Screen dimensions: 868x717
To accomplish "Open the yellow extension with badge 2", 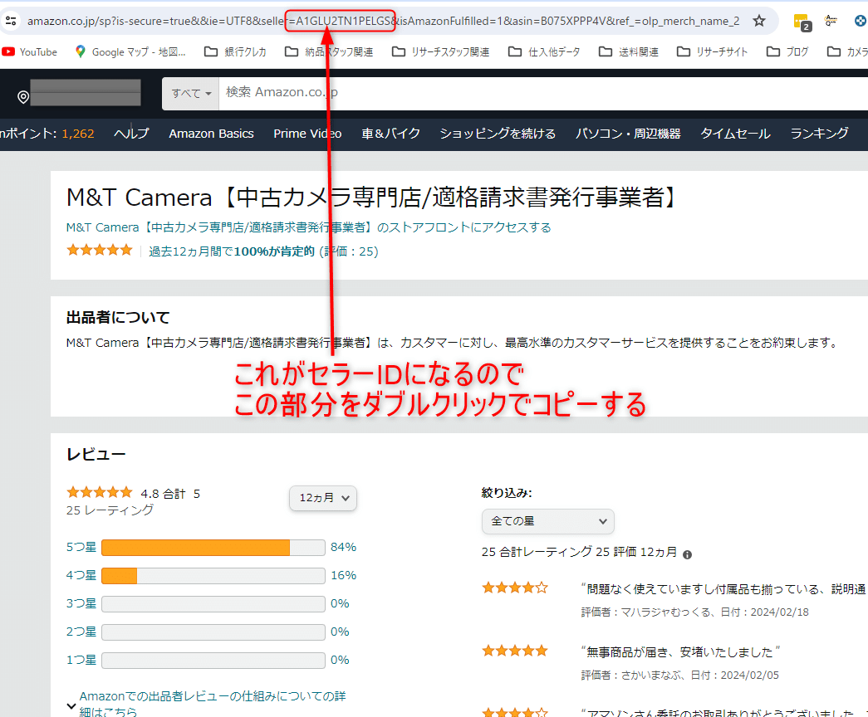I will click(x=802, y=22).
